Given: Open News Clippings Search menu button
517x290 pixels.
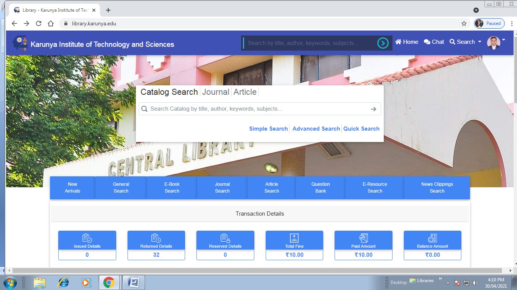Looking at the screenshot, I should tap(437, 188).
